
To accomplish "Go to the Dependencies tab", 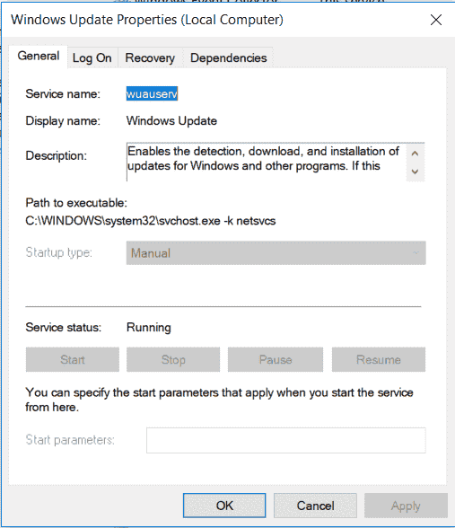I will [x=229, y=57].
